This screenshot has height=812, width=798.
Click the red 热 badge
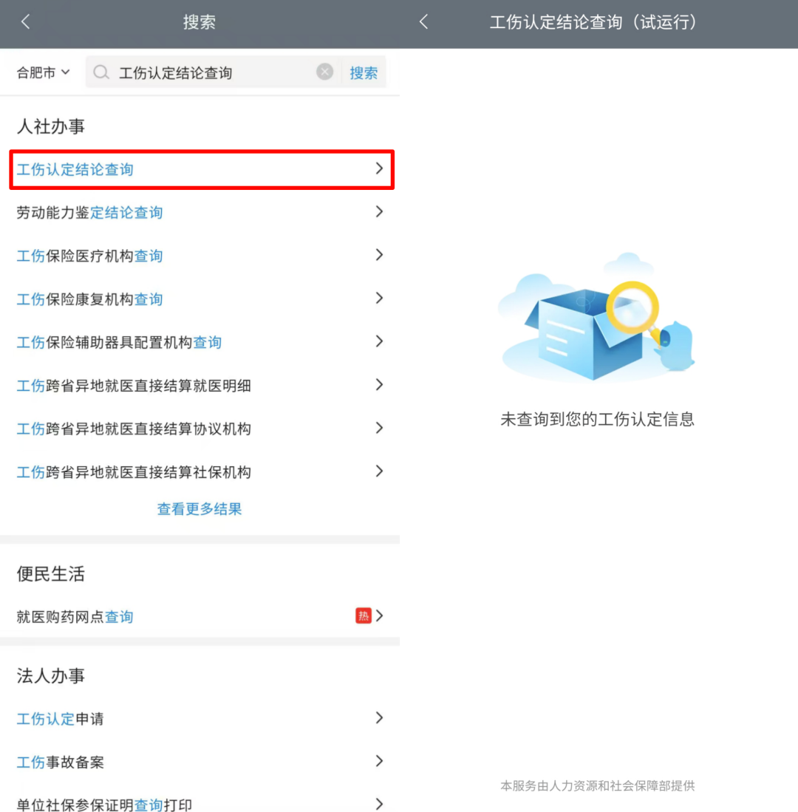pyautogui.click(x=363, y=615)
